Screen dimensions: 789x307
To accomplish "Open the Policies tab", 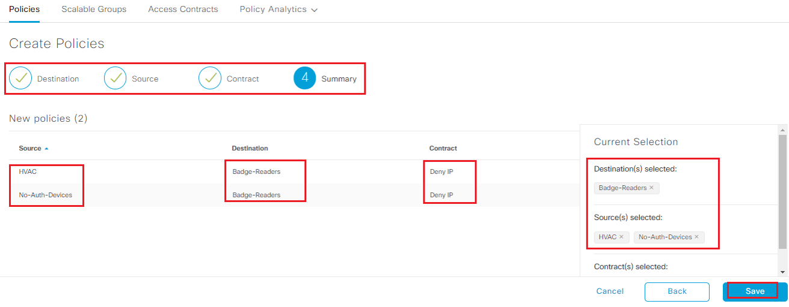I will coord(24,10).
